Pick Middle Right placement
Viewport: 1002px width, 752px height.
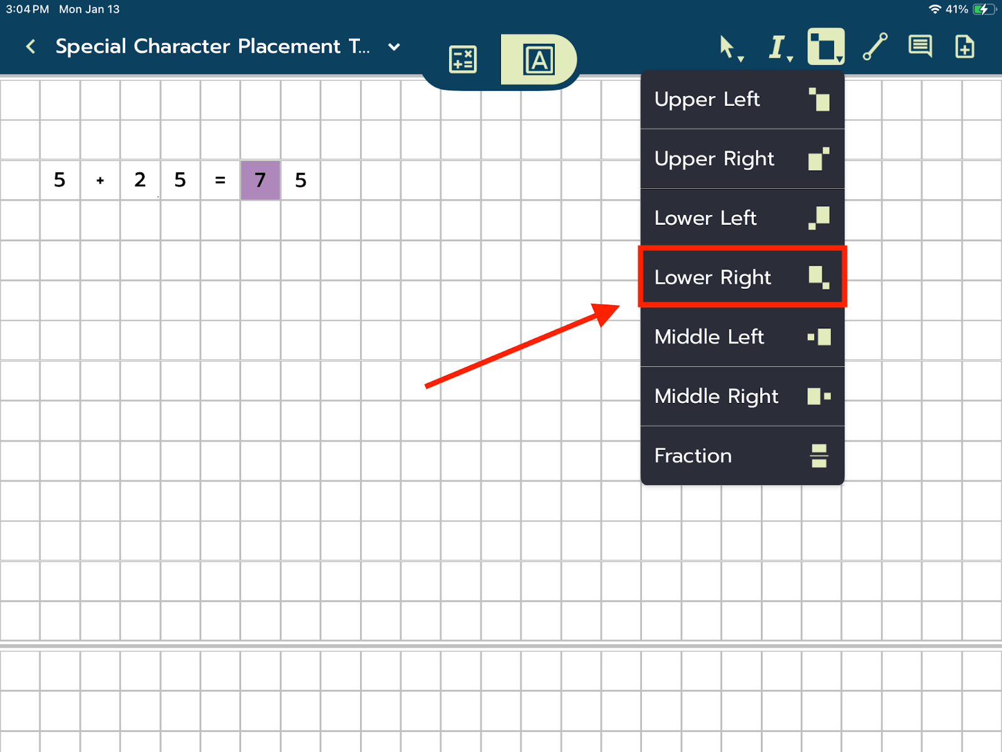[742, 396]
